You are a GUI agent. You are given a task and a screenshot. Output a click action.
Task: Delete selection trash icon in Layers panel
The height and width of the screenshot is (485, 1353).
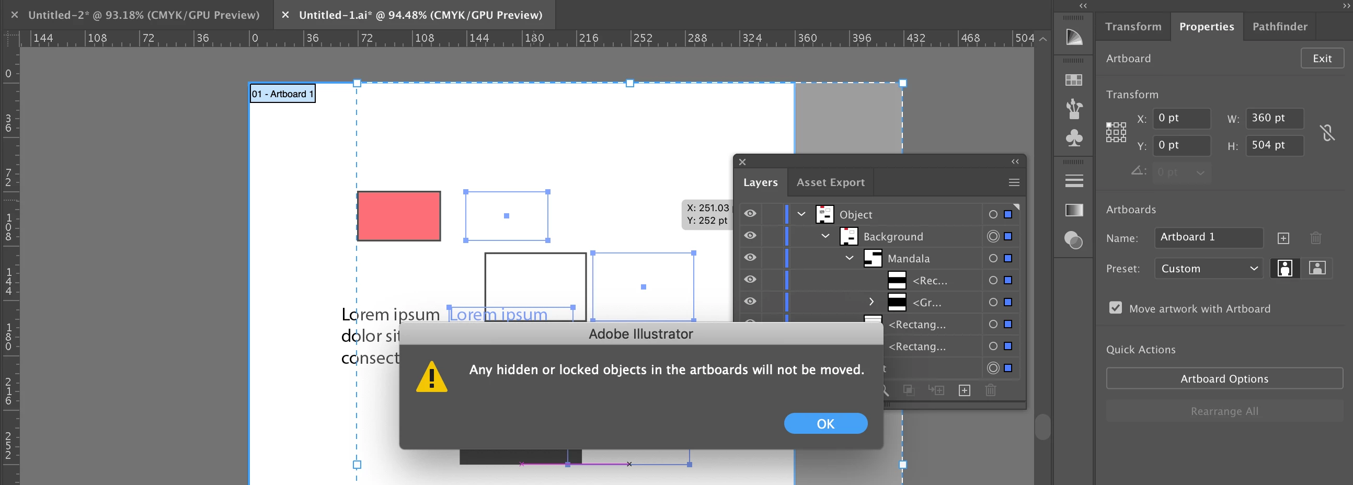tap(991, 390)
